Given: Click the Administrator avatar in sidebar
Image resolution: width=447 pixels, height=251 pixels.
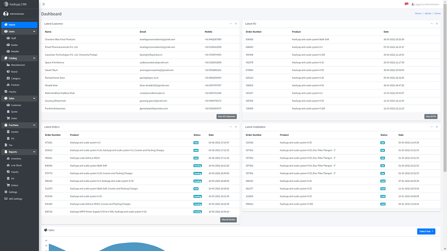Looking at the screenshot, I should click(6, 14).
